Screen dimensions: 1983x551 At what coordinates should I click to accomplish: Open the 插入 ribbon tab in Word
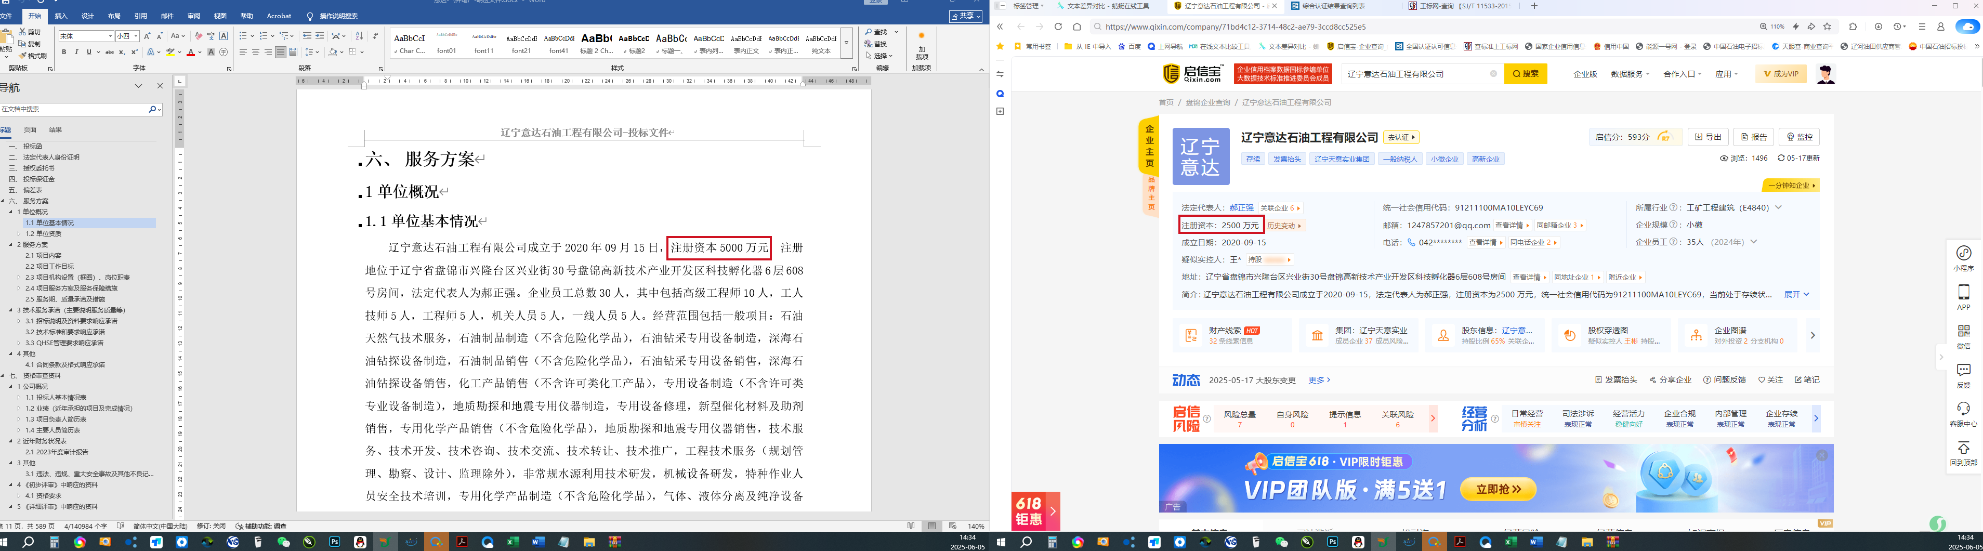click(61, 16)
